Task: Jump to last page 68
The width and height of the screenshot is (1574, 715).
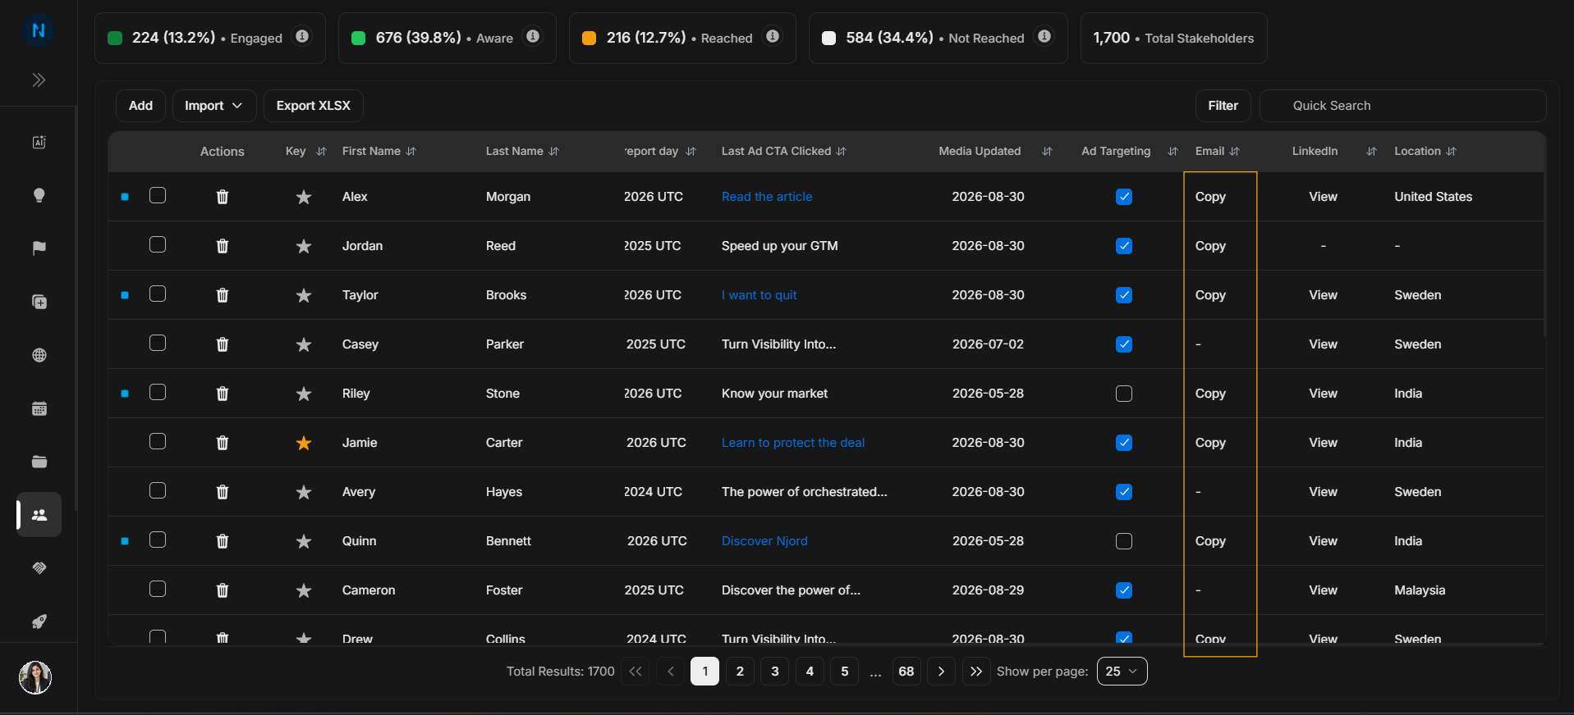Action: click(906, 671)
